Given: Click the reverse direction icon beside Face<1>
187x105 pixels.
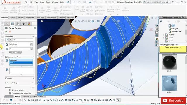Looking at the screenshot, I should (7, 40).
